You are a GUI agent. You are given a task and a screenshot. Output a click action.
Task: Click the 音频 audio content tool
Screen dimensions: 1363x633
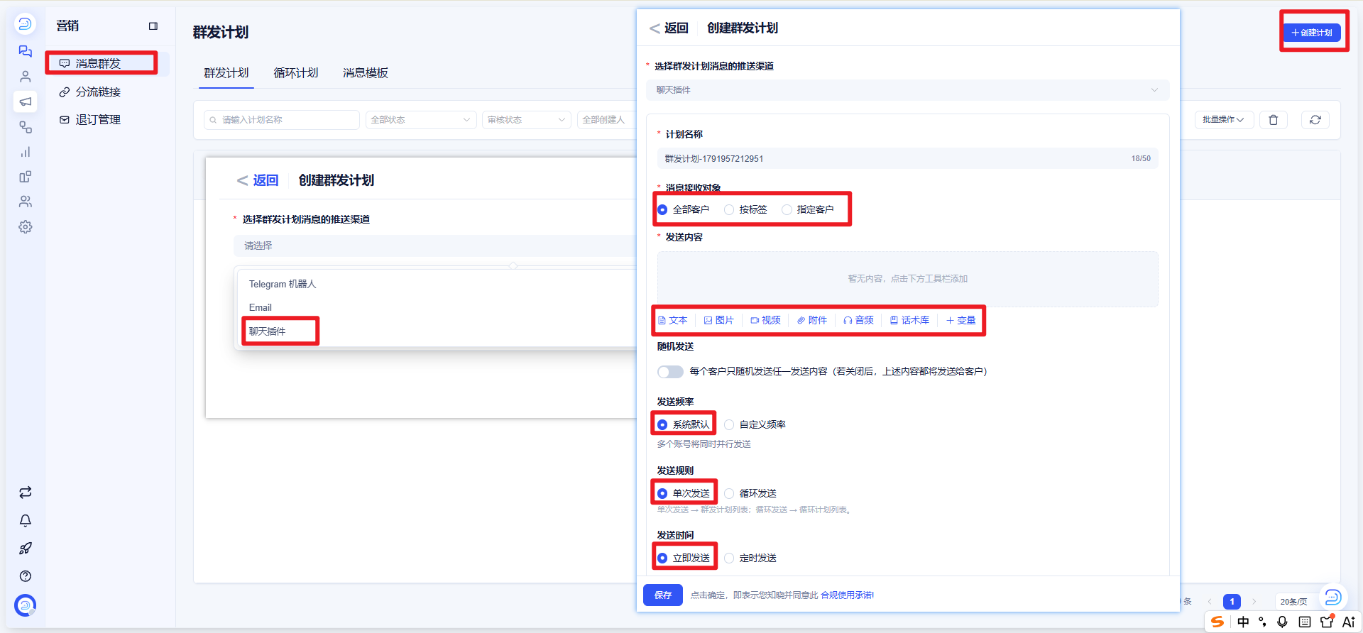tap(858, 321)
